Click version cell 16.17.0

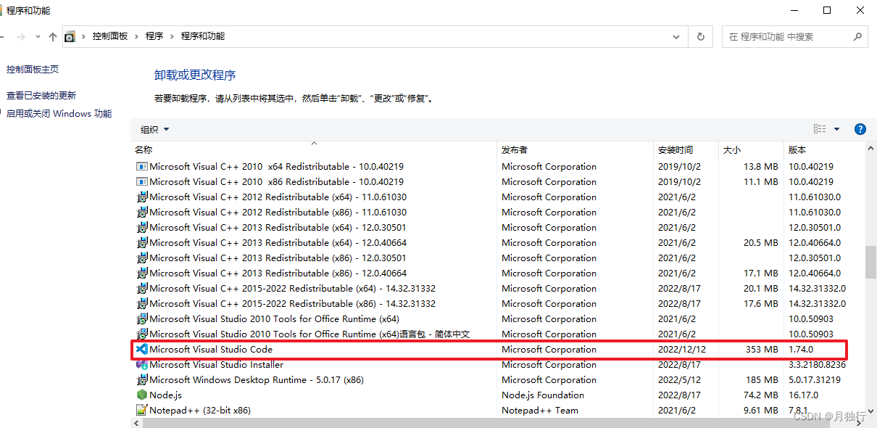click(803, 395)
